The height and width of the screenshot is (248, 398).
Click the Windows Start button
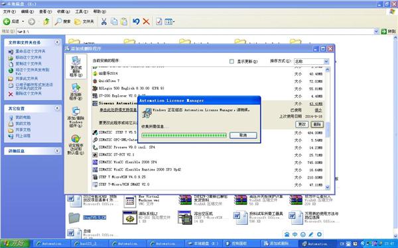[15, 243]
